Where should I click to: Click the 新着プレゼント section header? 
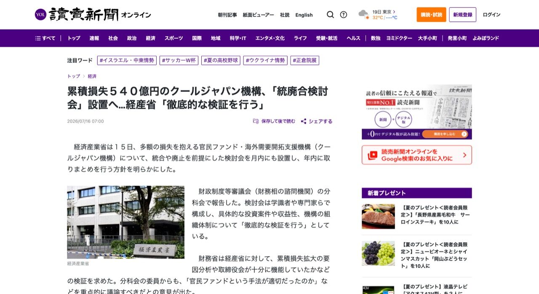click(x=417, y=193)
